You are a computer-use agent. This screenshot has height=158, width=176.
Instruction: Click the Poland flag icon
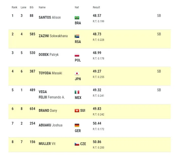pyautogui.click(x=77, y=55)
